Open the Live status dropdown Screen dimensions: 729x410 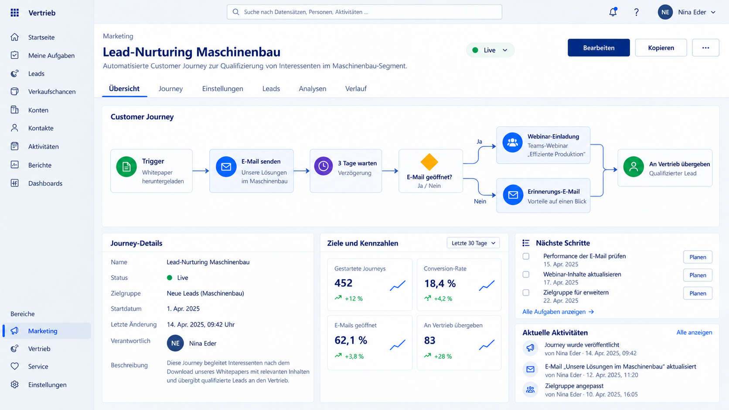pos(490,50)
